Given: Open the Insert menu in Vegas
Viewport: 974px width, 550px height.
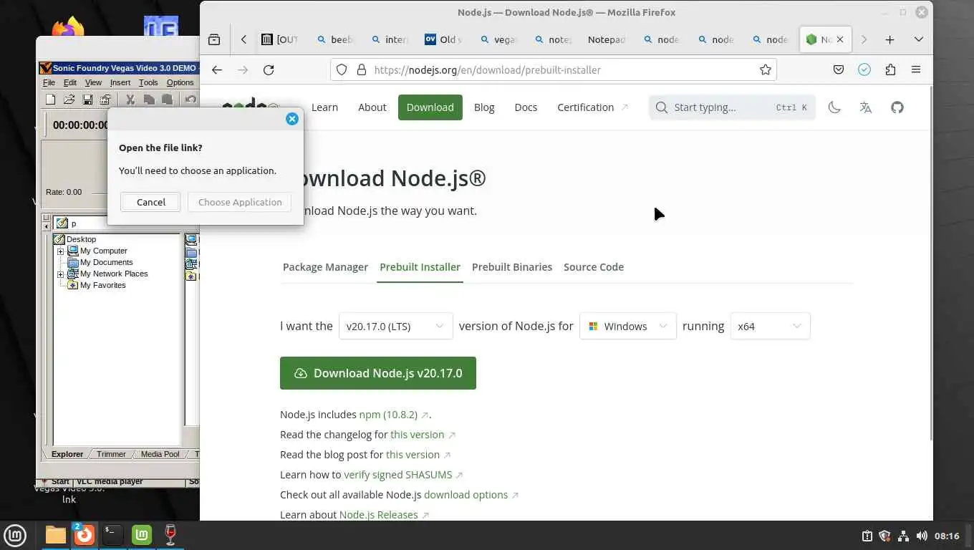Looking at the screenshot, I should pos(120,82).
